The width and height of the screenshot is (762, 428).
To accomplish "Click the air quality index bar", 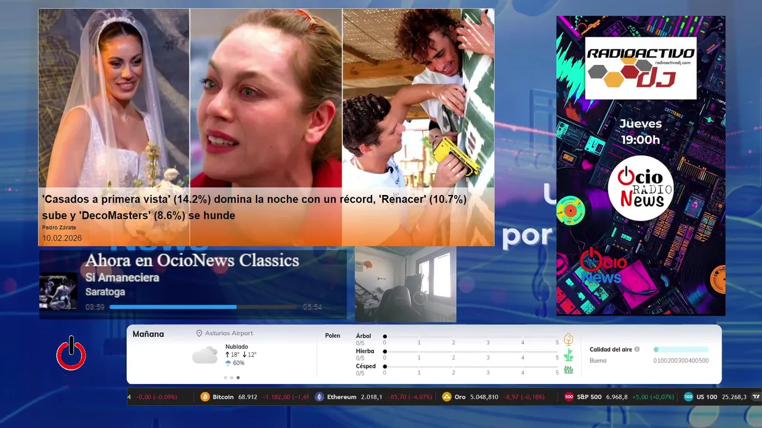I will coord(681,350).
